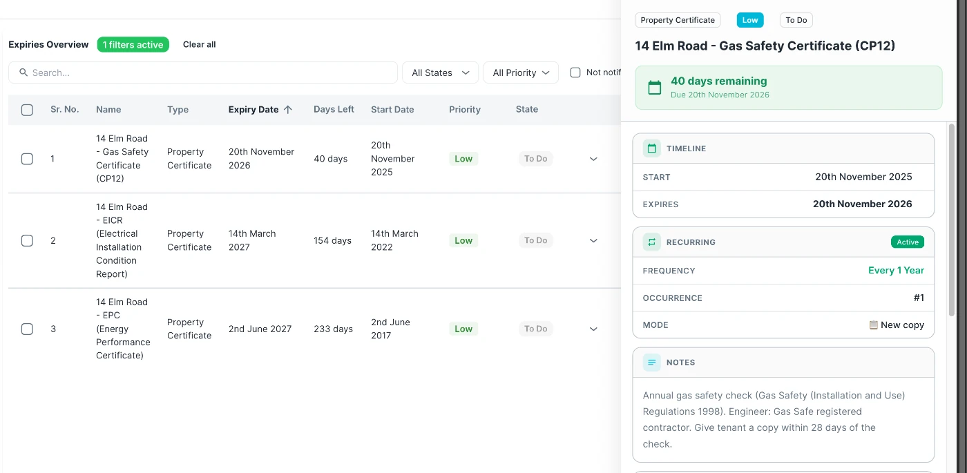Click the calendar icon beside 40 days remaining
Image resolution: width=967 pixels, height=473 pixels.
coord(655,88)
